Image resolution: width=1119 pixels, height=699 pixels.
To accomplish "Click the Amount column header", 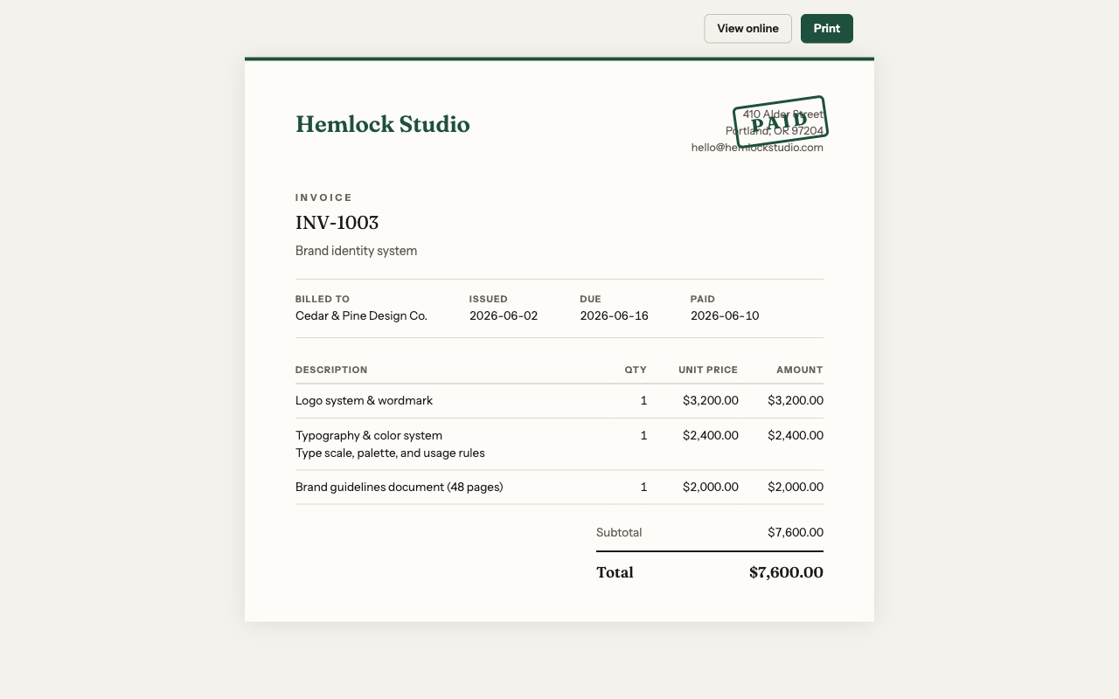I will pos(799,370).
